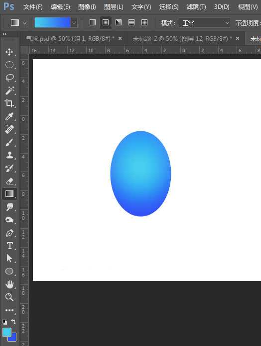The image size is (261, 346).
Task: Select the Brush tool
Action: coord(9,142)
